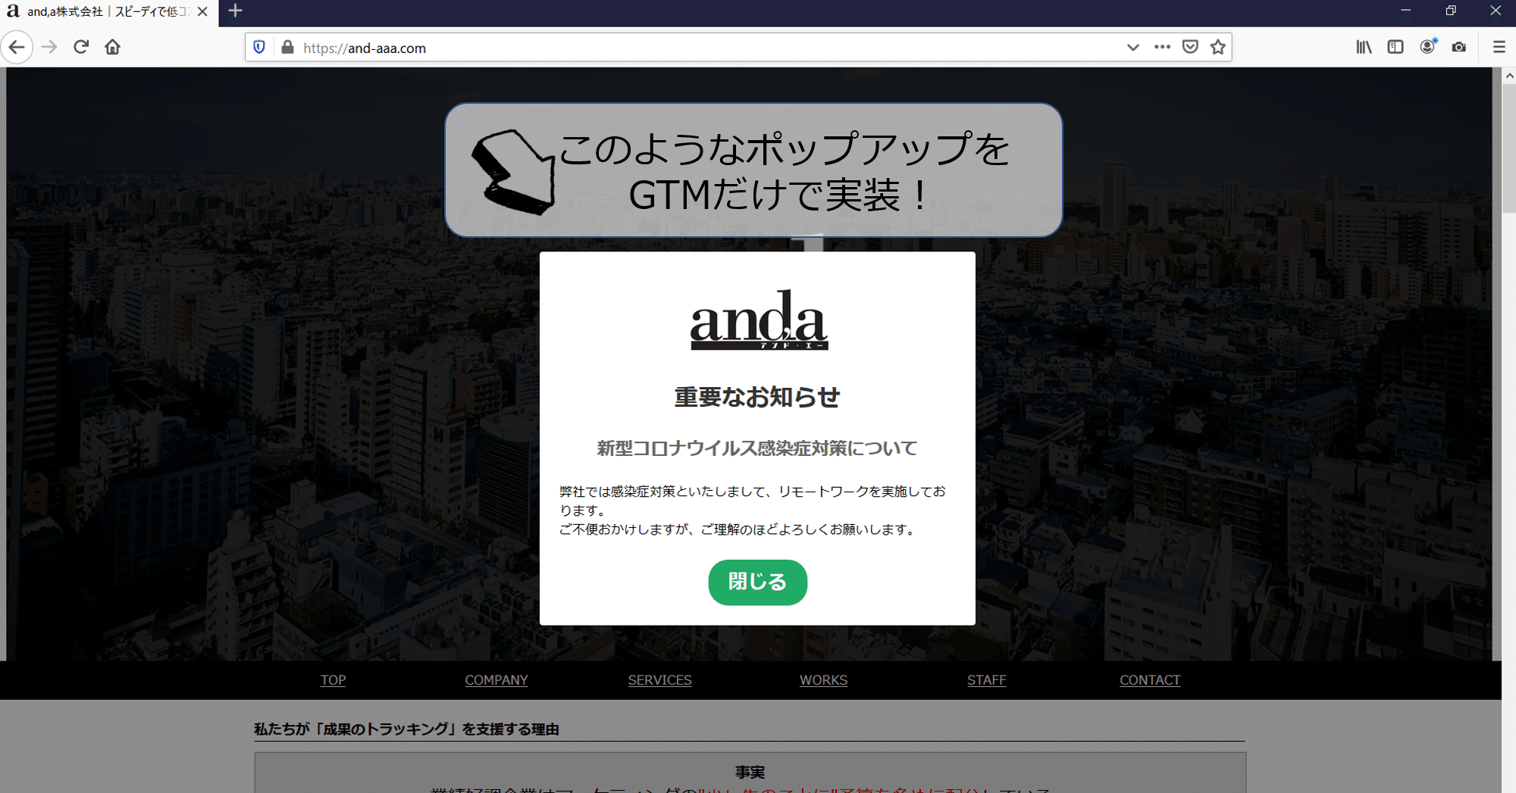The height and width of the screenshot is (793, 1516).
Task: Open the page actions ellipsis menu
Action: pyautogui.click(x=1161, y=47)
